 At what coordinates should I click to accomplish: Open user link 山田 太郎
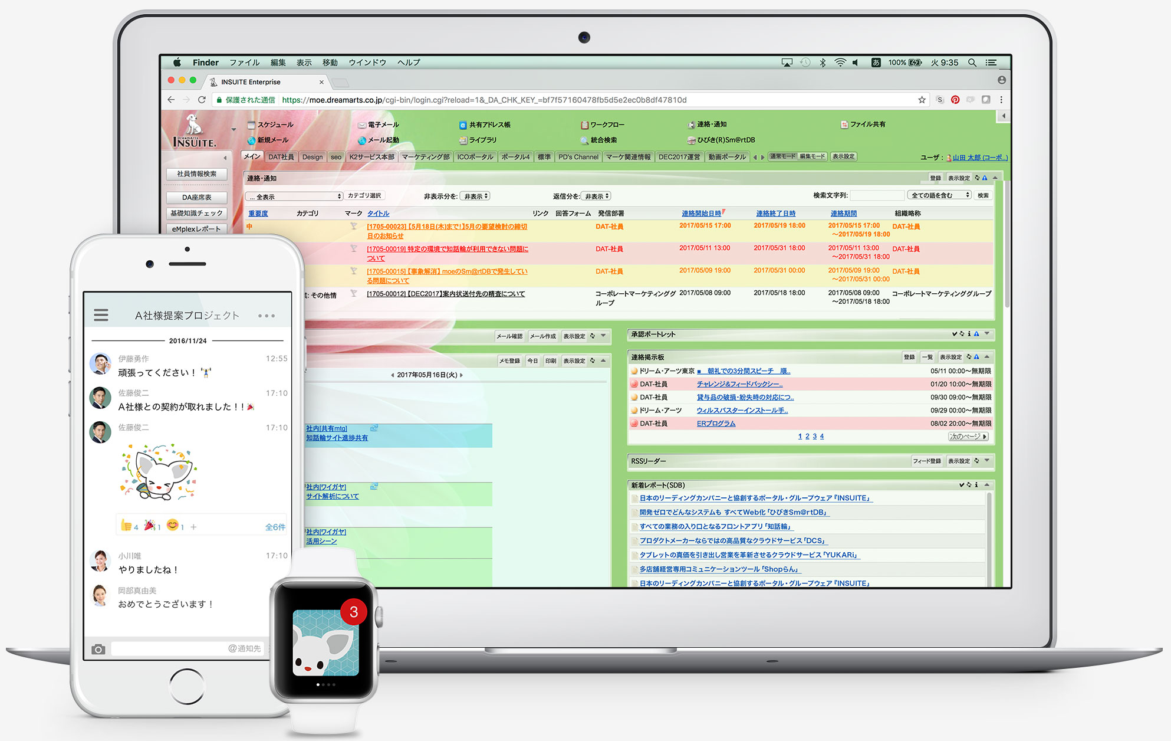[x=980, y=158]
